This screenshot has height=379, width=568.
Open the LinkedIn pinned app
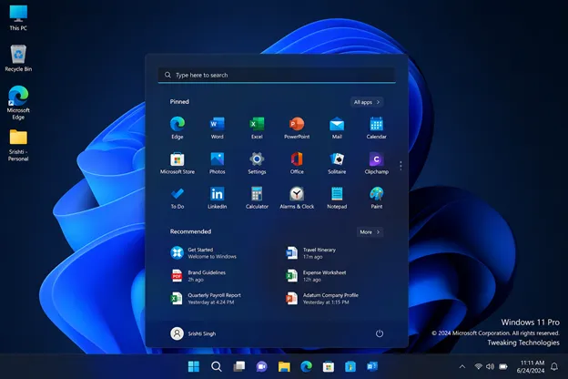click(x=217, y=198)
